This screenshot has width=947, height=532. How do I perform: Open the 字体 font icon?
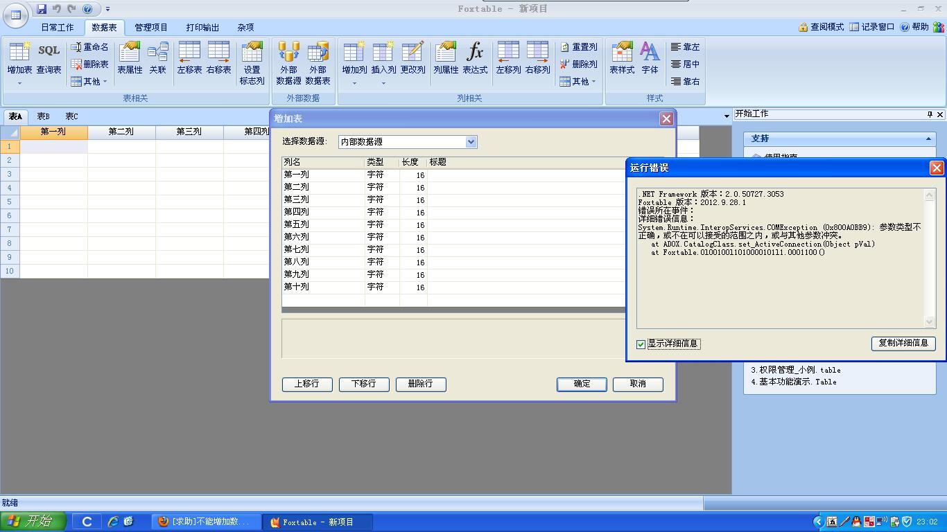650,58
